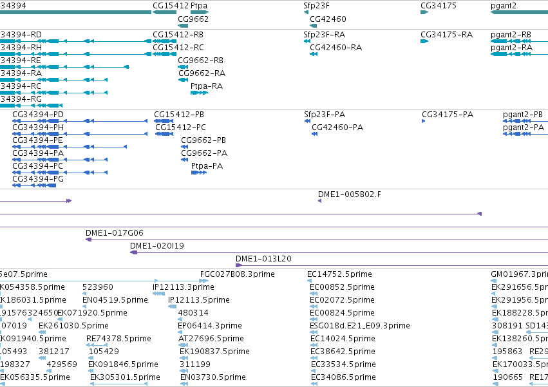Click the CG34175 gene label
This screenshot has width=548, height=387.
439,6
